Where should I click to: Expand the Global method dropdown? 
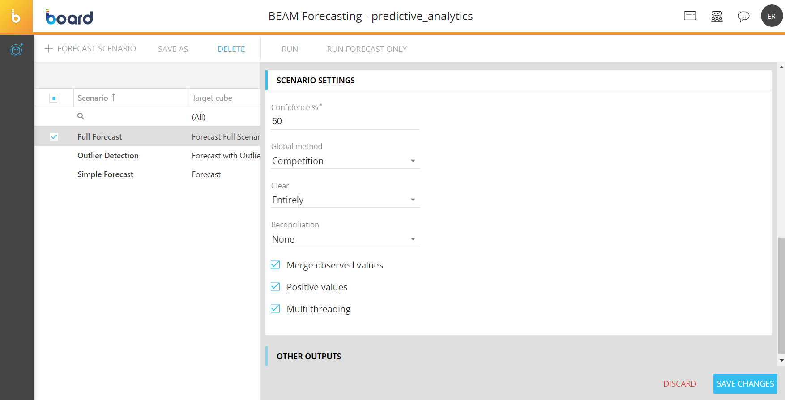(x=413, y=161)
